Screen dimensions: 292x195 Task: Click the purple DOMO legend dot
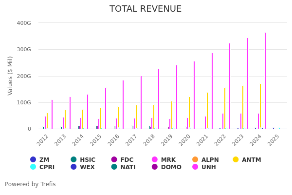(x=155, y=167)
